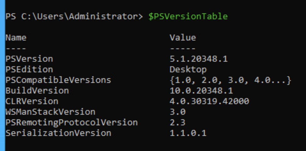This screenshot has width=306, height=151.
Task: Select the SerializationVersion row name
Action: (x=58, y=133)
